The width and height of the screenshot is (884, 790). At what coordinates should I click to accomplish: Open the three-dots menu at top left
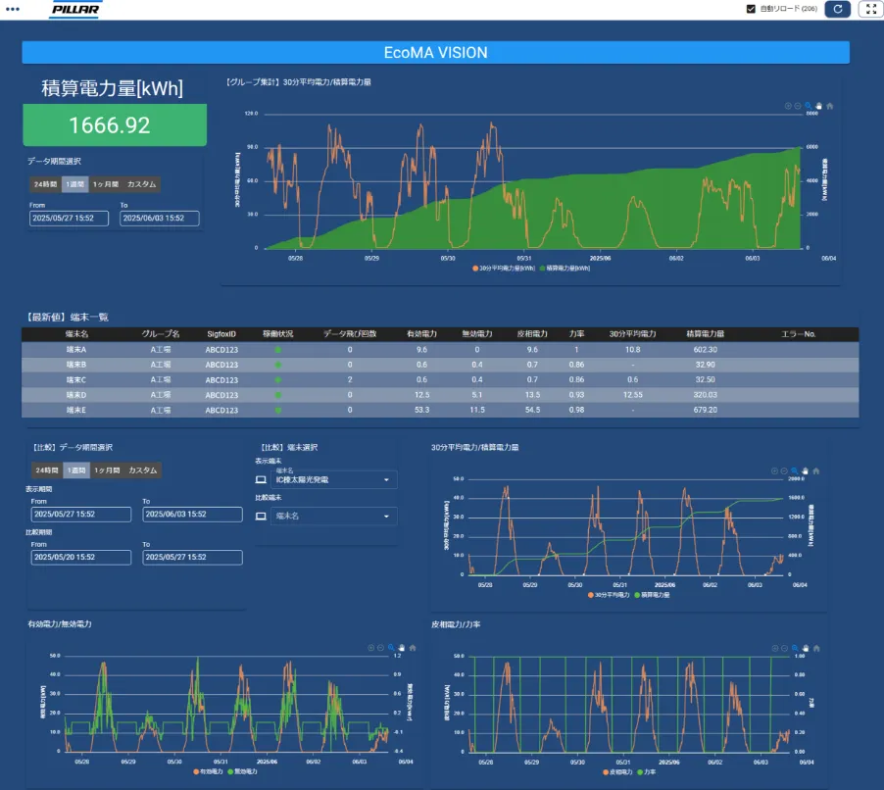click(x=13, y=9)
